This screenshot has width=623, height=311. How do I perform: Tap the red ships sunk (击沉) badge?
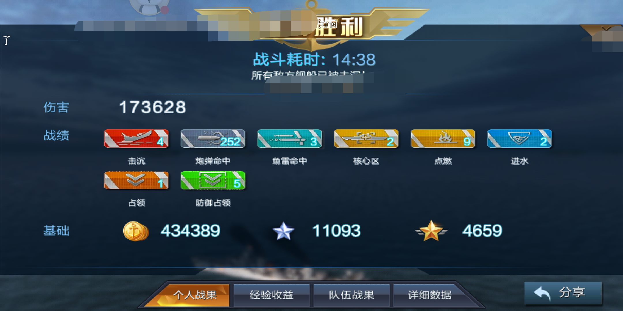click(x=136, y=139)
